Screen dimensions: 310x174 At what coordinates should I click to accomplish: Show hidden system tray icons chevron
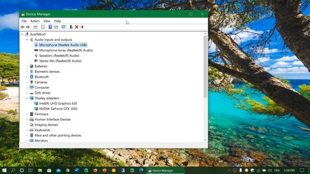tap(229, 170)
